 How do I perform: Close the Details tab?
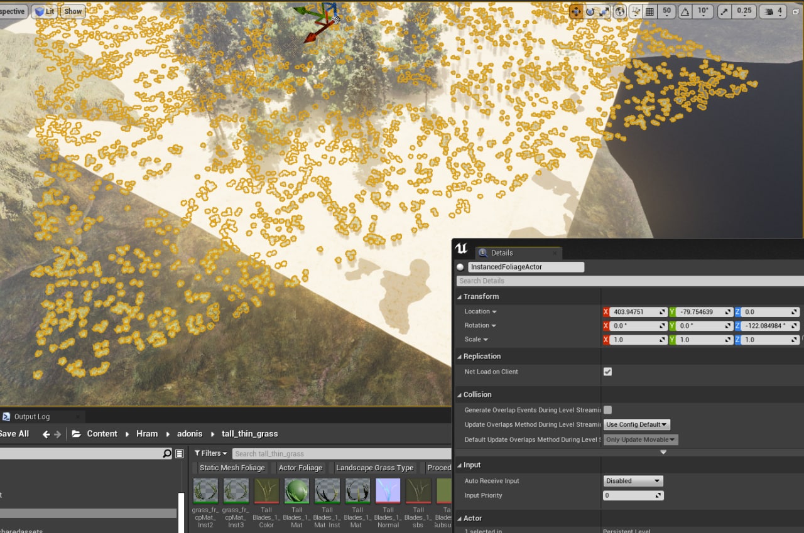(x=555, y=254)
